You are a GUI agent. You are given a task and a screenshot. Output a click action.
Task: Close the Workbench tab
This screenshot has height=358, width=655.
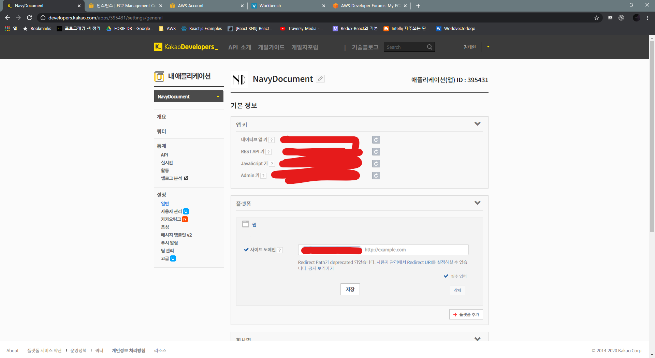[324, 6]
